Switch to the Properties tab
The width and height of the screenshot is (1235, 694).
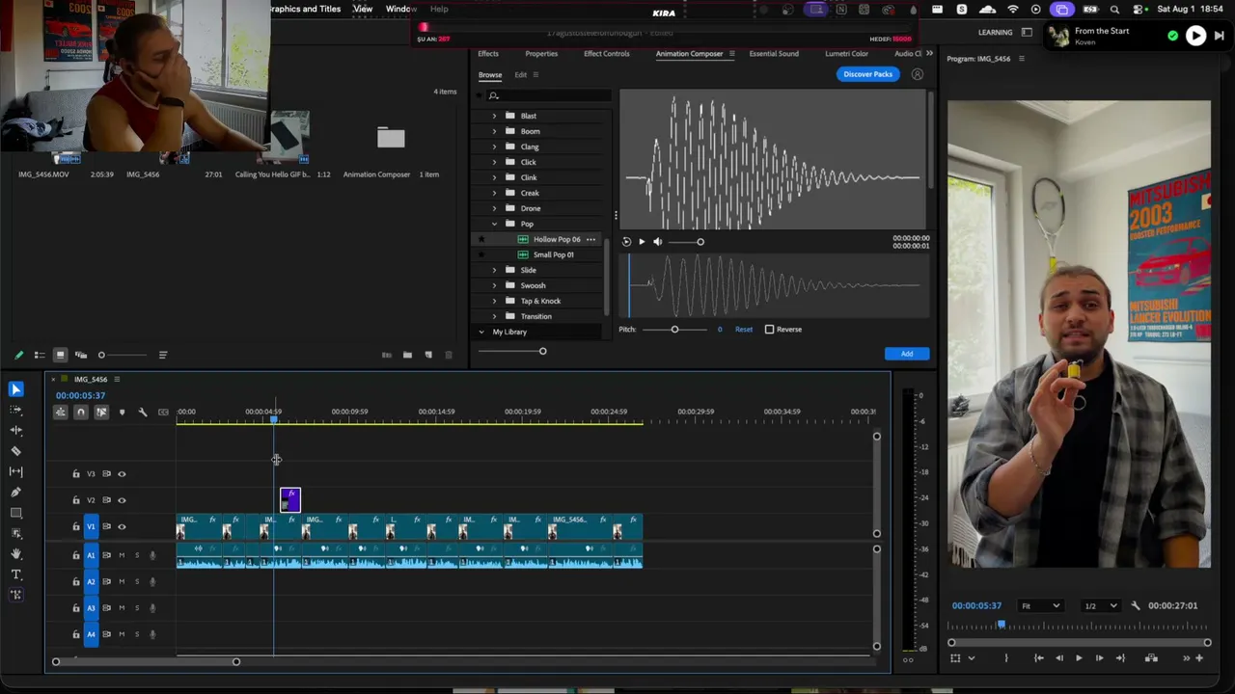click(x=541, y=54)
